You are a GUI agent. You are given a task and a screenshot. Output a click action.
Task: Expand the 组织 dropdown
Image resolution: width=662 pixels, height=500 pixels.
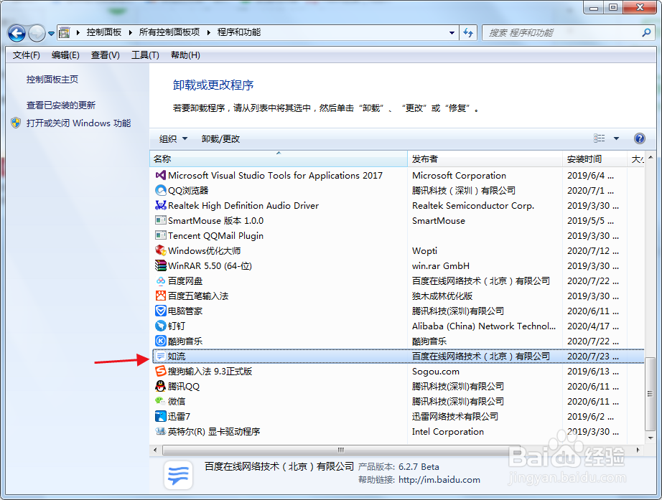pyautogui.click(x=173, y=139)
